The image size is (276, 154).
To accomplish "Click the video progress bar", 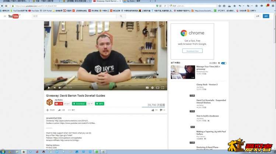I will point(105,84).
